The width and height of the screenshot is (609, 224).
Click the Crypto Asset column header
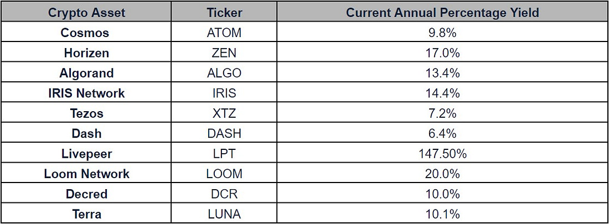pyautogui.click(x=86, y=12)
